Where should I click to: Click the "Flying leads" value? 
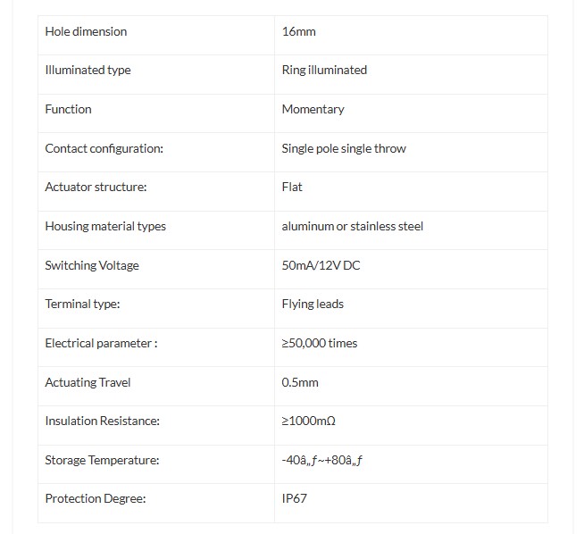313,304
